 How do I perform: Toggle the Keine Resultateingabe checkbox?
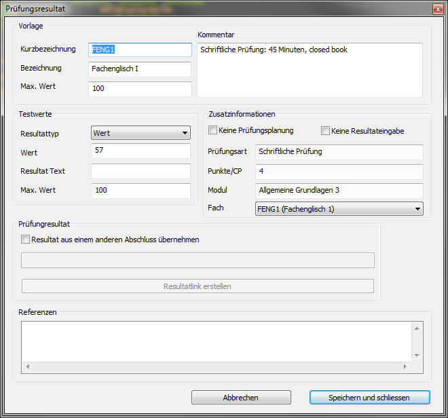click(325, 131)
